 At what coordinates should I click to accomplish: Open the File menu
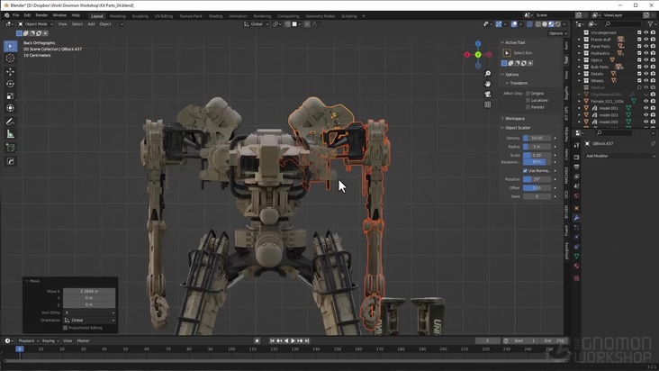click(x=15, y=15)
